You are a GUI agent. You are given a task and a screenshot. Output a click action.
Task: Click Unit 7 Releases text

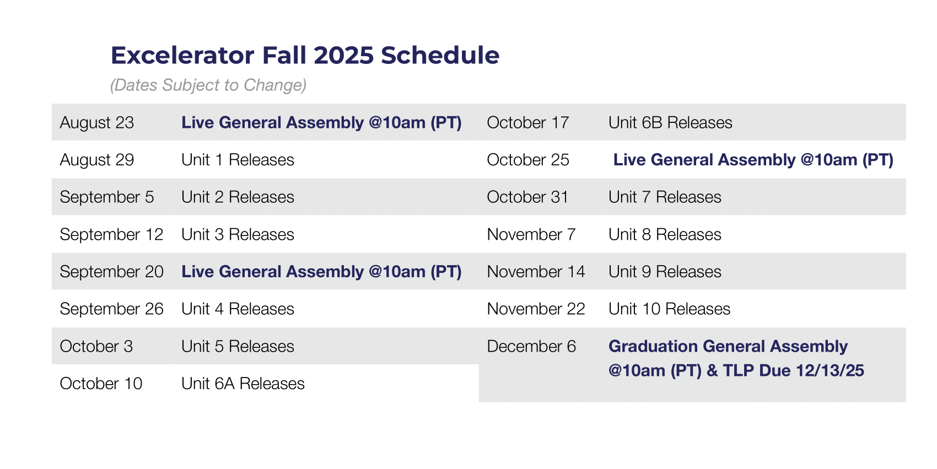pos(665,197)
